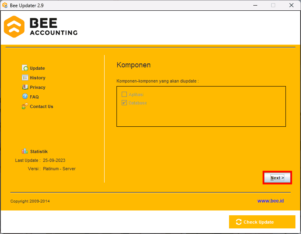Click the Contact Us people icon
The image size is (301, 234).
(x=25, y=106)
